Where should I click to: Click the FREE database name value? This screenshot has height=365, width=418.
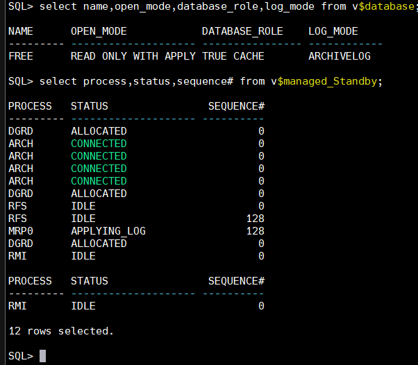coord(21,56)
